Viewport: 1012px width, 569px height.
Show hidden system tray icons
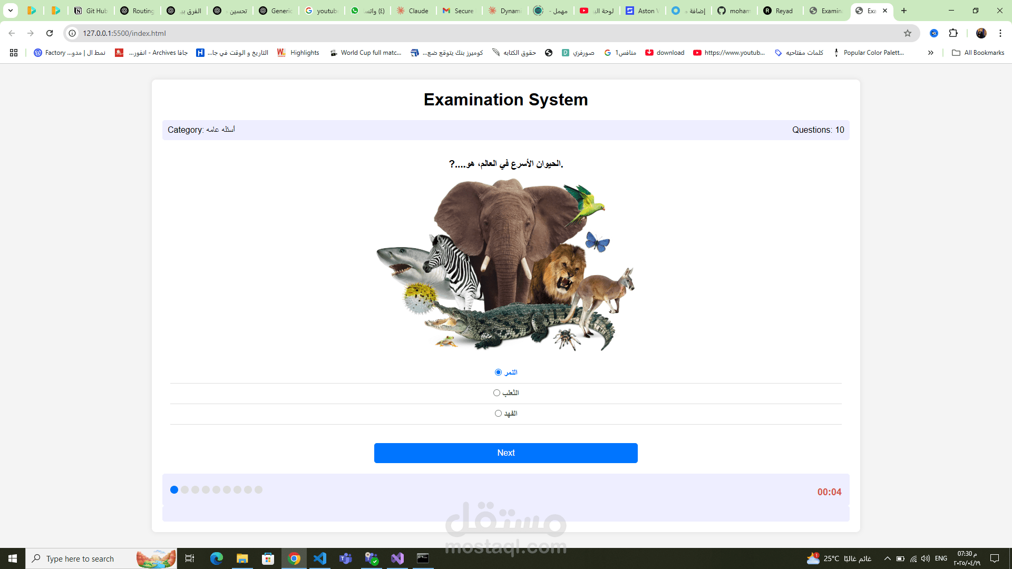[x=887, y=558]
